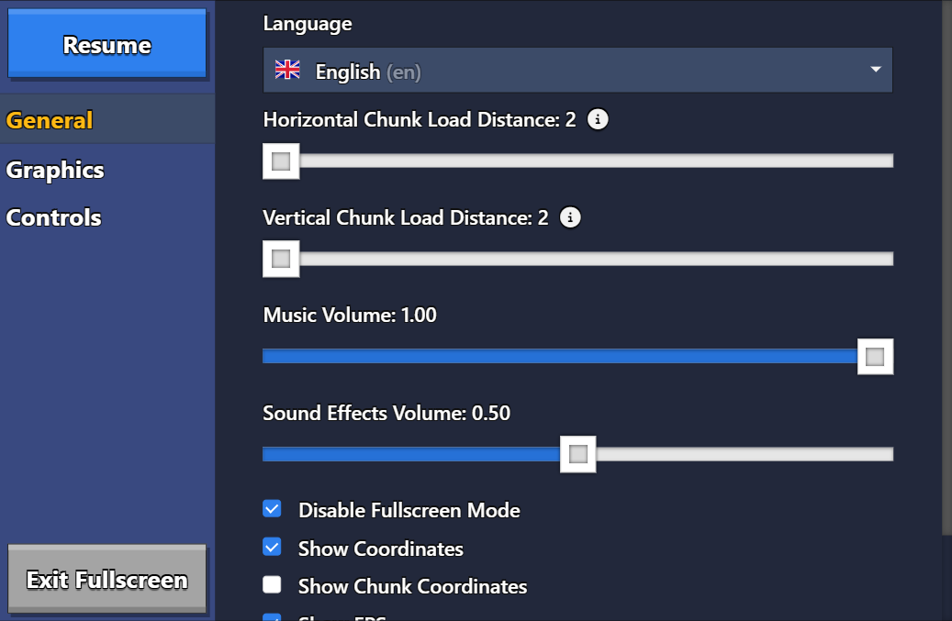Click the Sound Effects Volume slider track
952x621 pixels.
click(734, 453)
